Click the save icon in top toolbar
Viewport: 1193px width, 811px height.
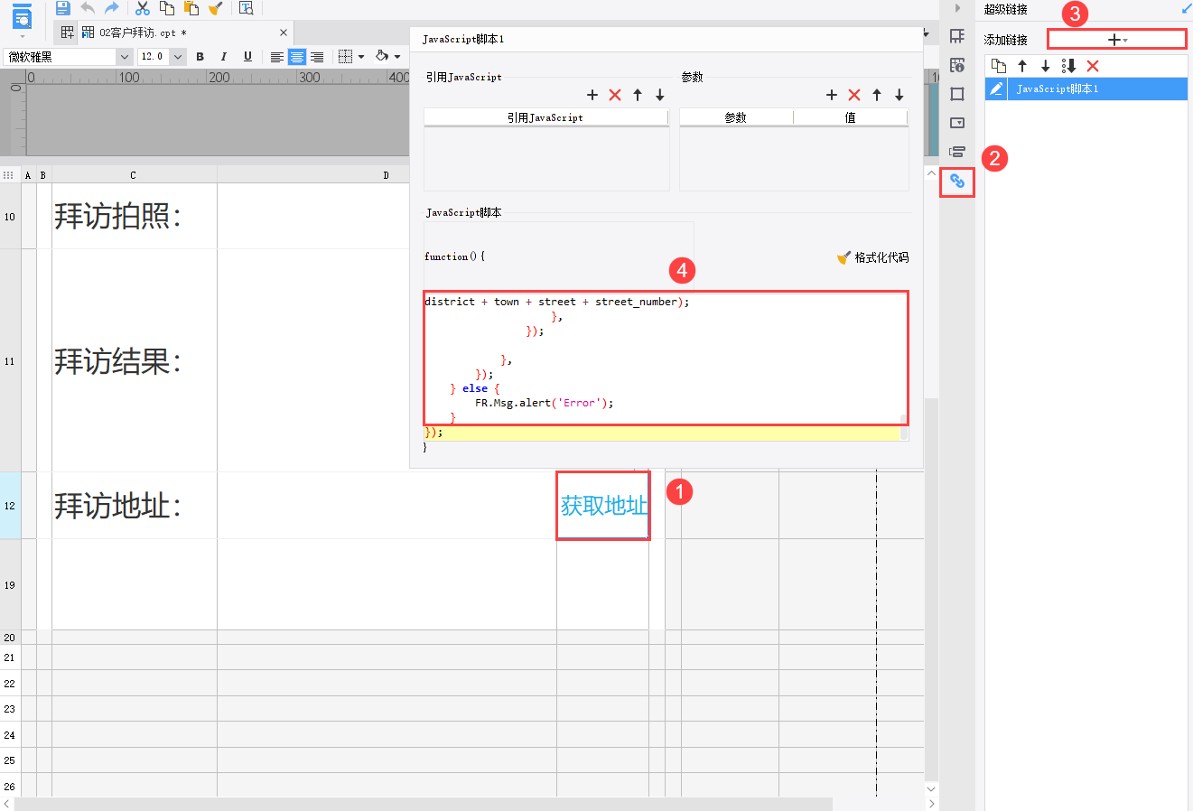click(62, 8)
